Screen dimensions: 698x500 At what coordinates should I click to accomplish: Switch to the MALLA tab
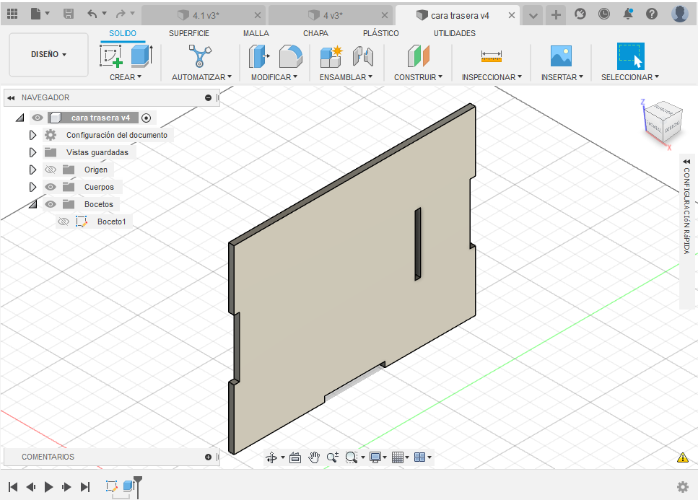(x=256, y=33)
